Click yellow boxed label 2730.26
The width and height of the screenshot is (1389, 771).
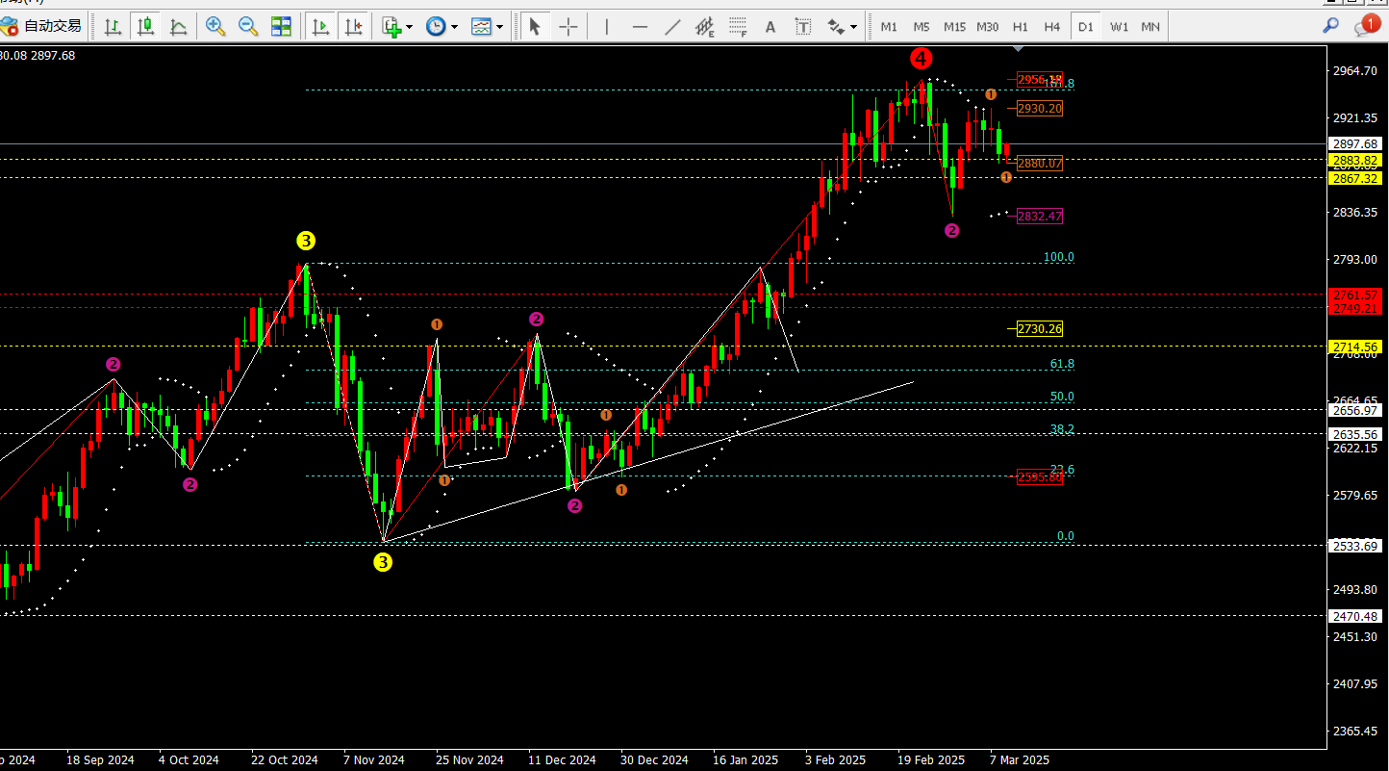[1040, 329]
